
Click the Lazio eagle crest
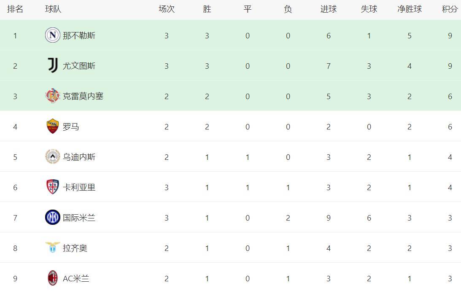[x=53, y=248]
